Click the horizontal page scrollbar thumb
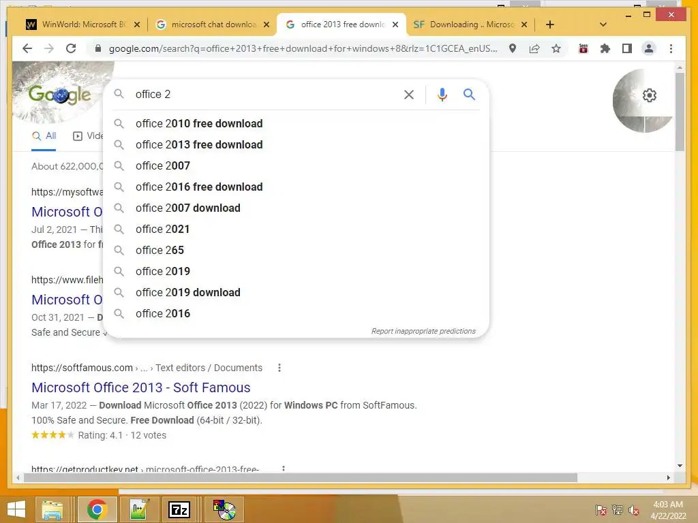The height and width of the screenshot is (523, 698). 301,477
